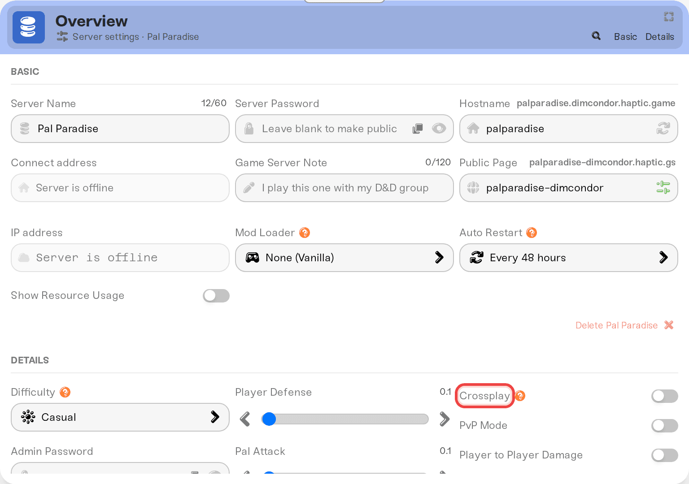Click the Game Server Note input field
This screenshot has height=484, width=689.
(344, 188)
